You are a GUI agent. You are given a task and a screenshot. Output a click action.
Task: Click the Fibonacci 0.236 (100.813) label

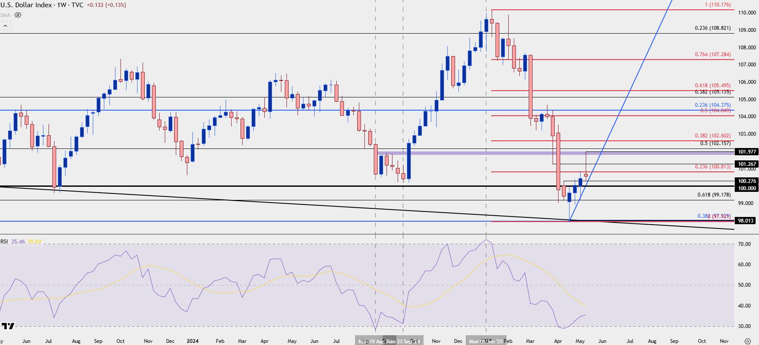(x=713, y=167)
